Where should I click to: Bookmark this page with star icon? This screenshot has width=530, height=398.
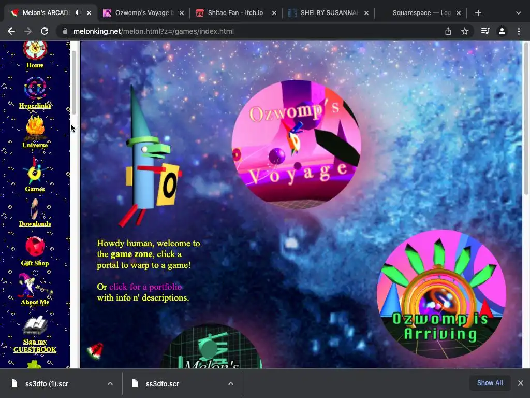point(465,31)
